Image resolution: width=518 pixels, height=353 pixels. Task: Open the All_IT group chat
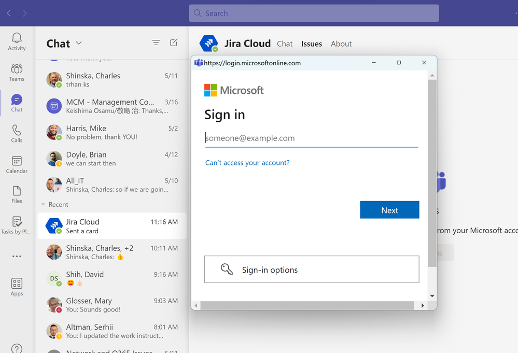click(x=112, y=185)
